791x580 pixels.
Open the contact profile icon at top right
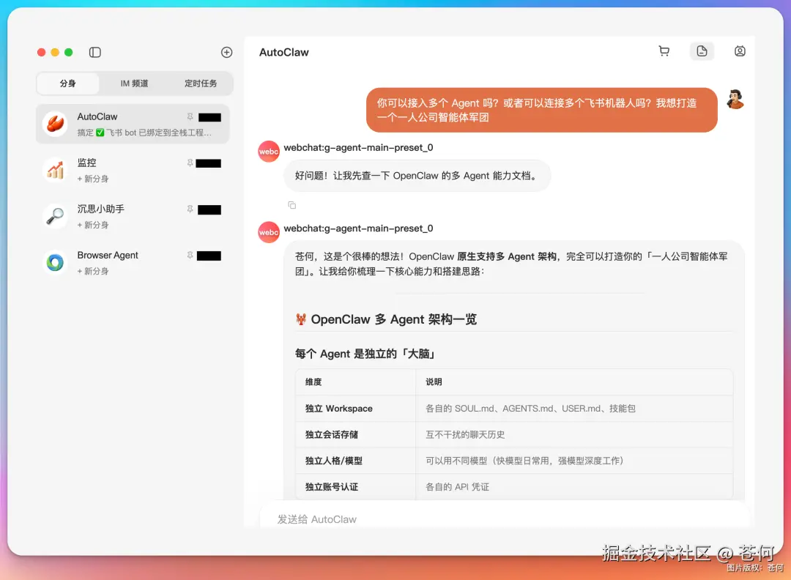click(739, 51)
